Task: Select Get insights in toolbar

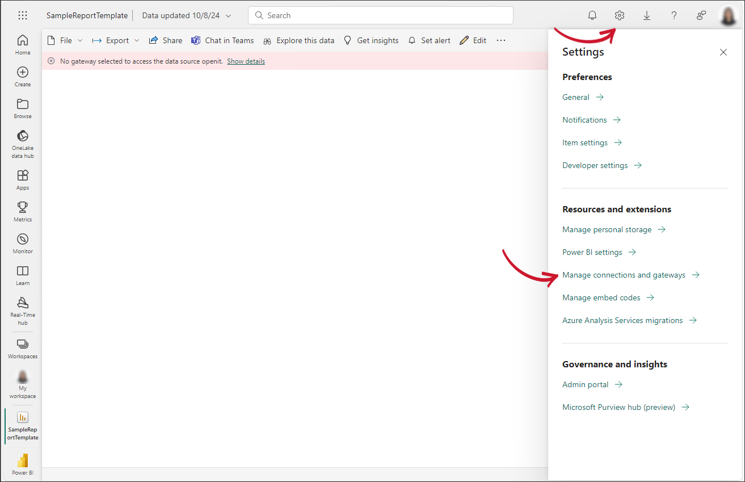Action: pos(371,40)
